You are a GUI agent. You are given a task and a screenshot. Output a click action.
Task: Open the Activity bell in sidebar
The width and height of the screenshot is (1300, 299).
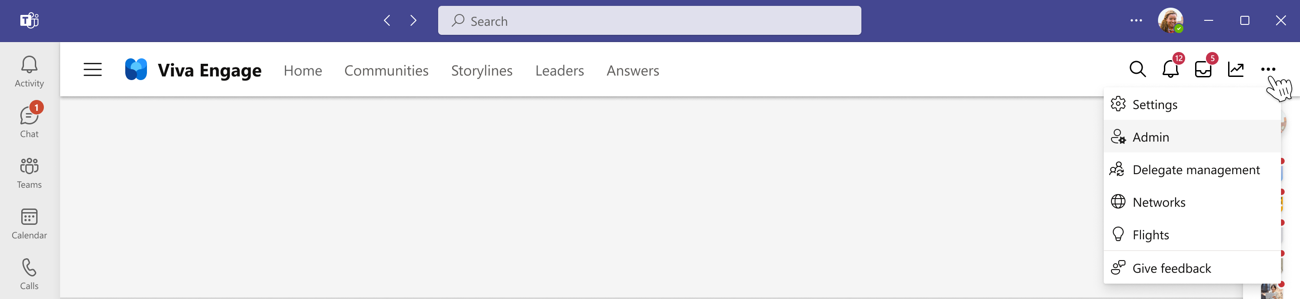pos(29,71)
